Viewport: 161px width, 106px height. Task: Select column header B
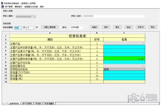(97, 33)
